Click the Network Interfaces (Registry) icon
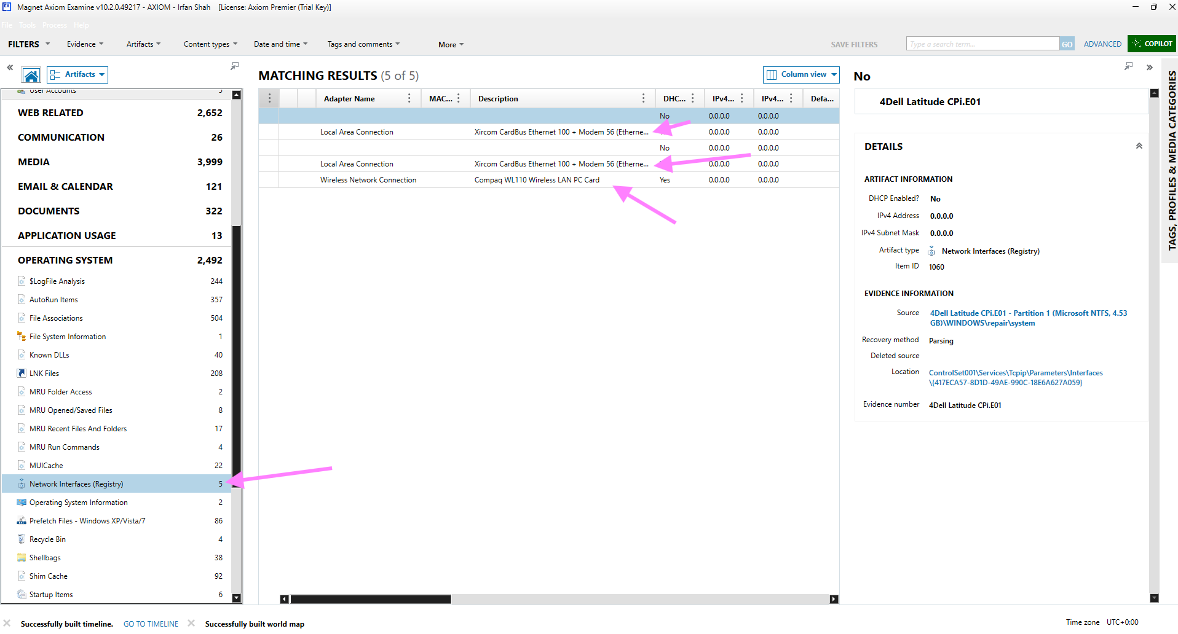Image resolution: width=1178 pixels, height=634 pixels. point(22,484)
